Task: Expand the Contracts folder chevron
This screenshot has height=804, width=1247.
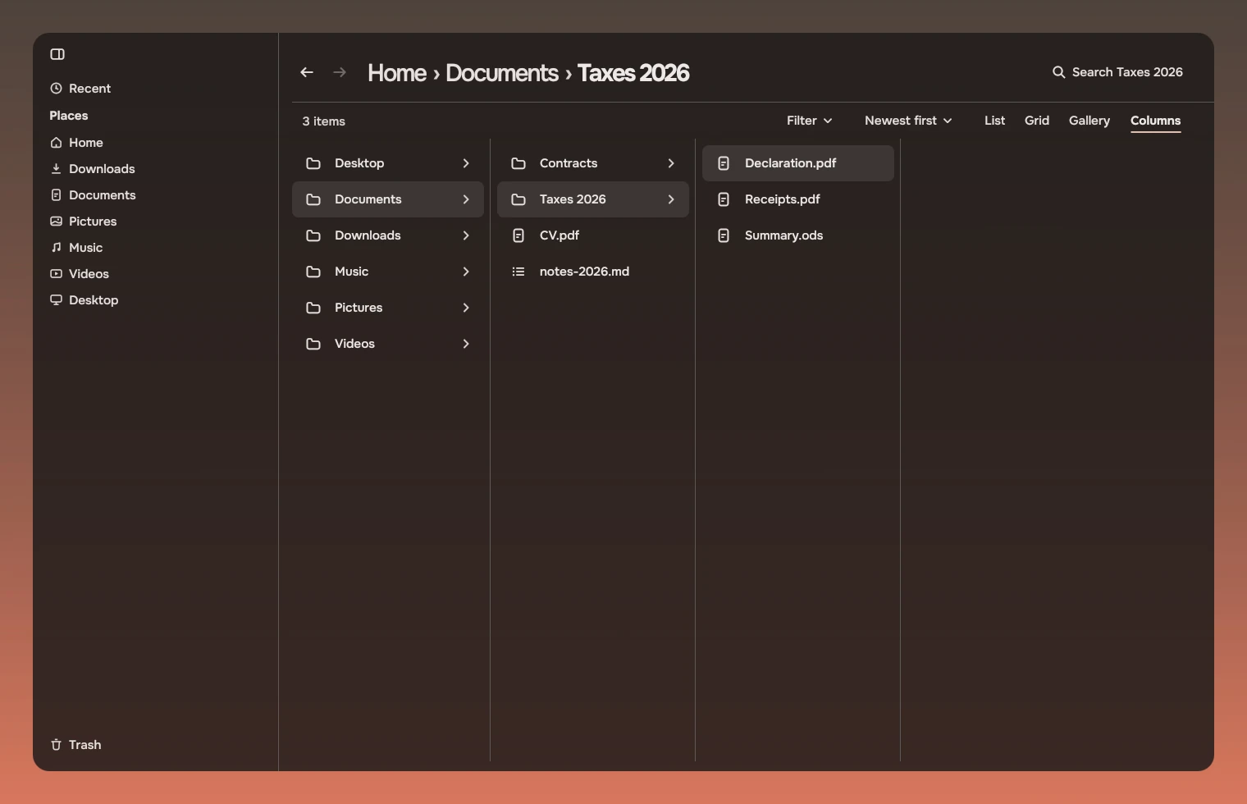Action: pyautogui.click(x=671, y=163)
